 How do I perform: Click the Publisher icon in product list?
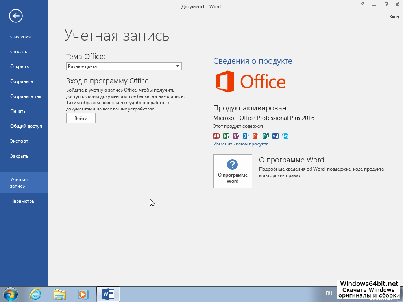(x=265, y=136)
